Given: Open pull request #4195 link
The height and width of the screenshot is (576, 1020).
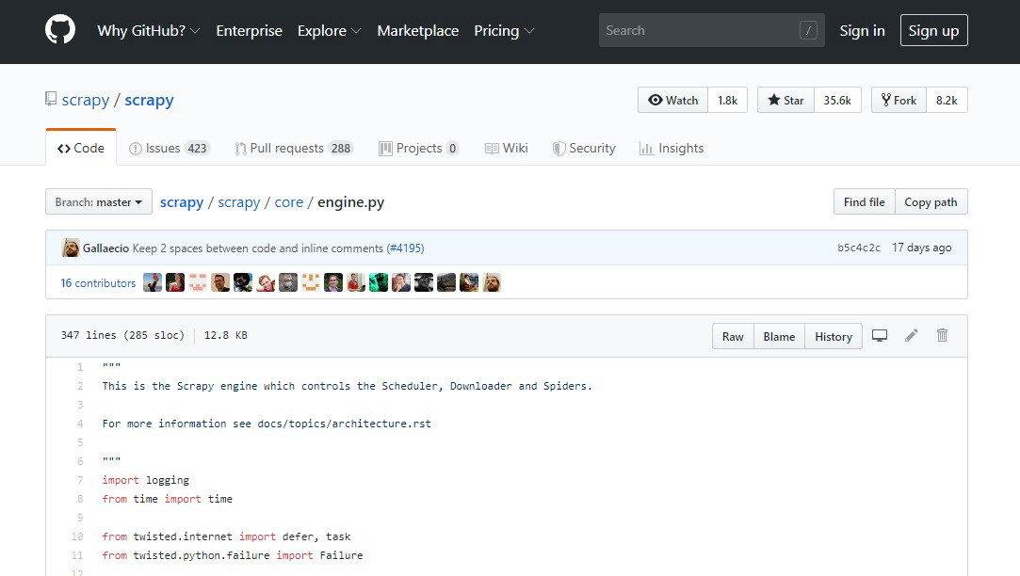Looking at the screenshot, I should point(407,248).
